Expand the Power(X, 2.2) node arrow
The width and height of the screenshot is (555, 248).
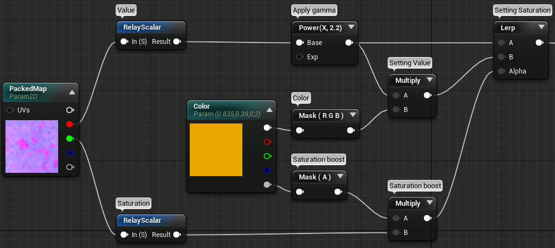[x=351, y=27]
